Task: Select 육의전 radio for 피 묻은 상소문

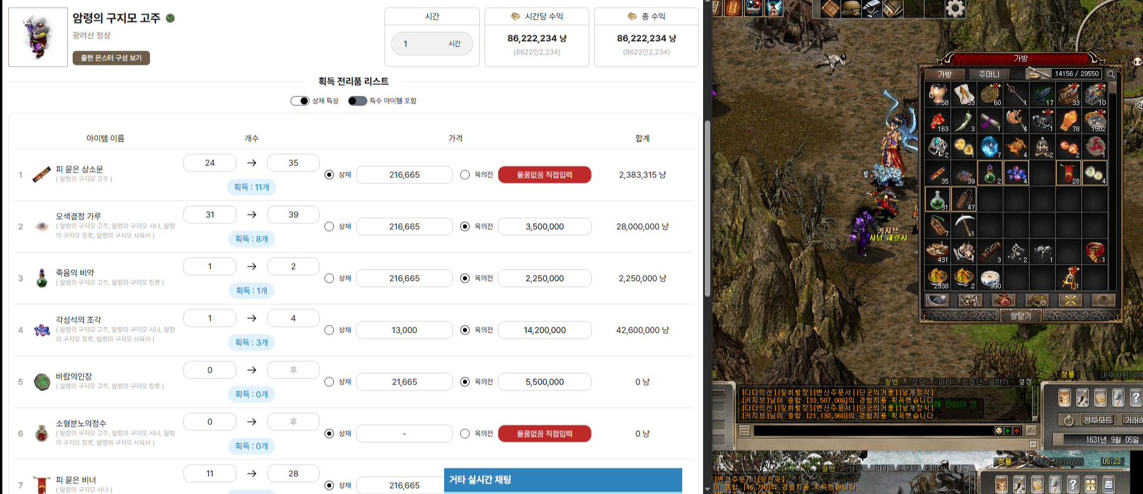Action: point(465,175)
